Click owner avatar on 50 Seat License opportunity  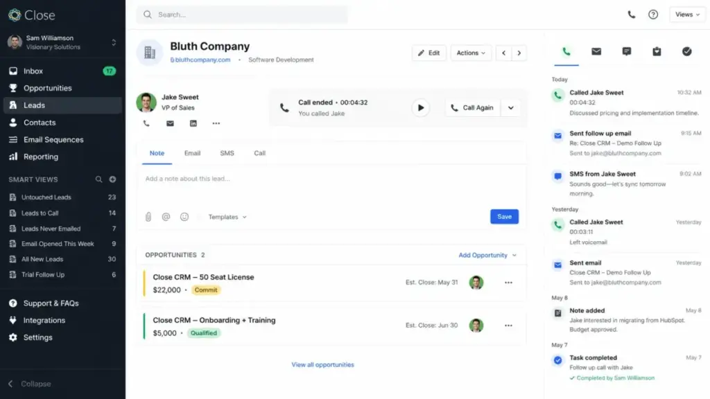[476, 283]
